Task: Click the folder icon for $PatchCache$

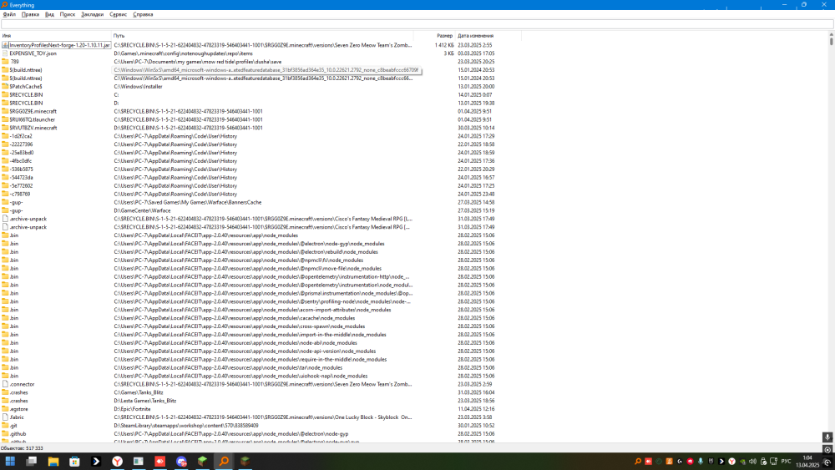Action: 5,86
